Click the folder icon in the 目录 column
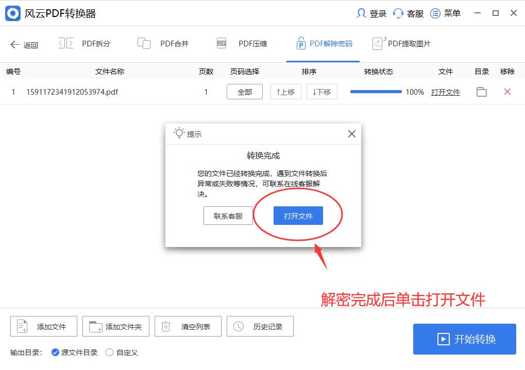The height and width of the screenshot is (370, 525). [x=481, y=92]
